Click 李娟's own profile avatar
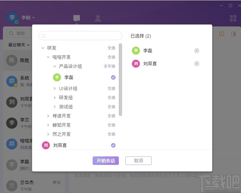 pyautogui.click(x=12, y=18)
